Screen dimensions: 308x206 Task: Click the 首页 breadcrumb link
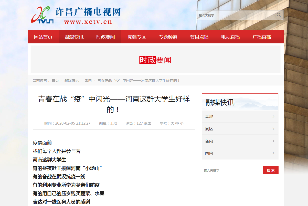click(x=55, y=80)
